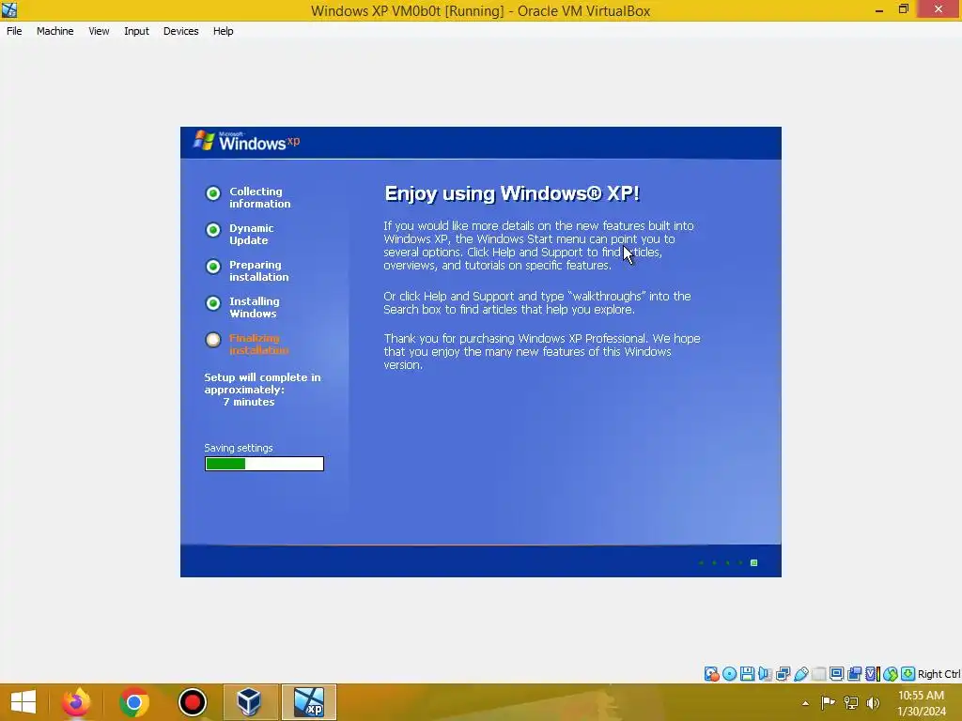
Task: Click the Finalizing installation step indicator
Action: click(x=213, y=340)
